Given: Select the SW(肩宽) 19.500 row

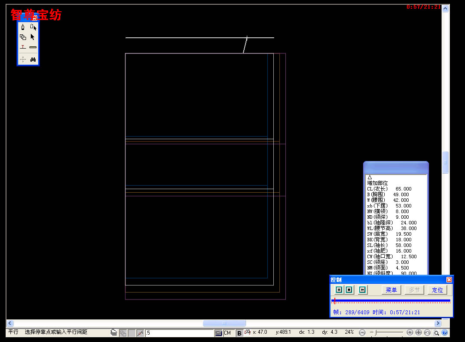Looking at the screenshot, I should (389, 234).
